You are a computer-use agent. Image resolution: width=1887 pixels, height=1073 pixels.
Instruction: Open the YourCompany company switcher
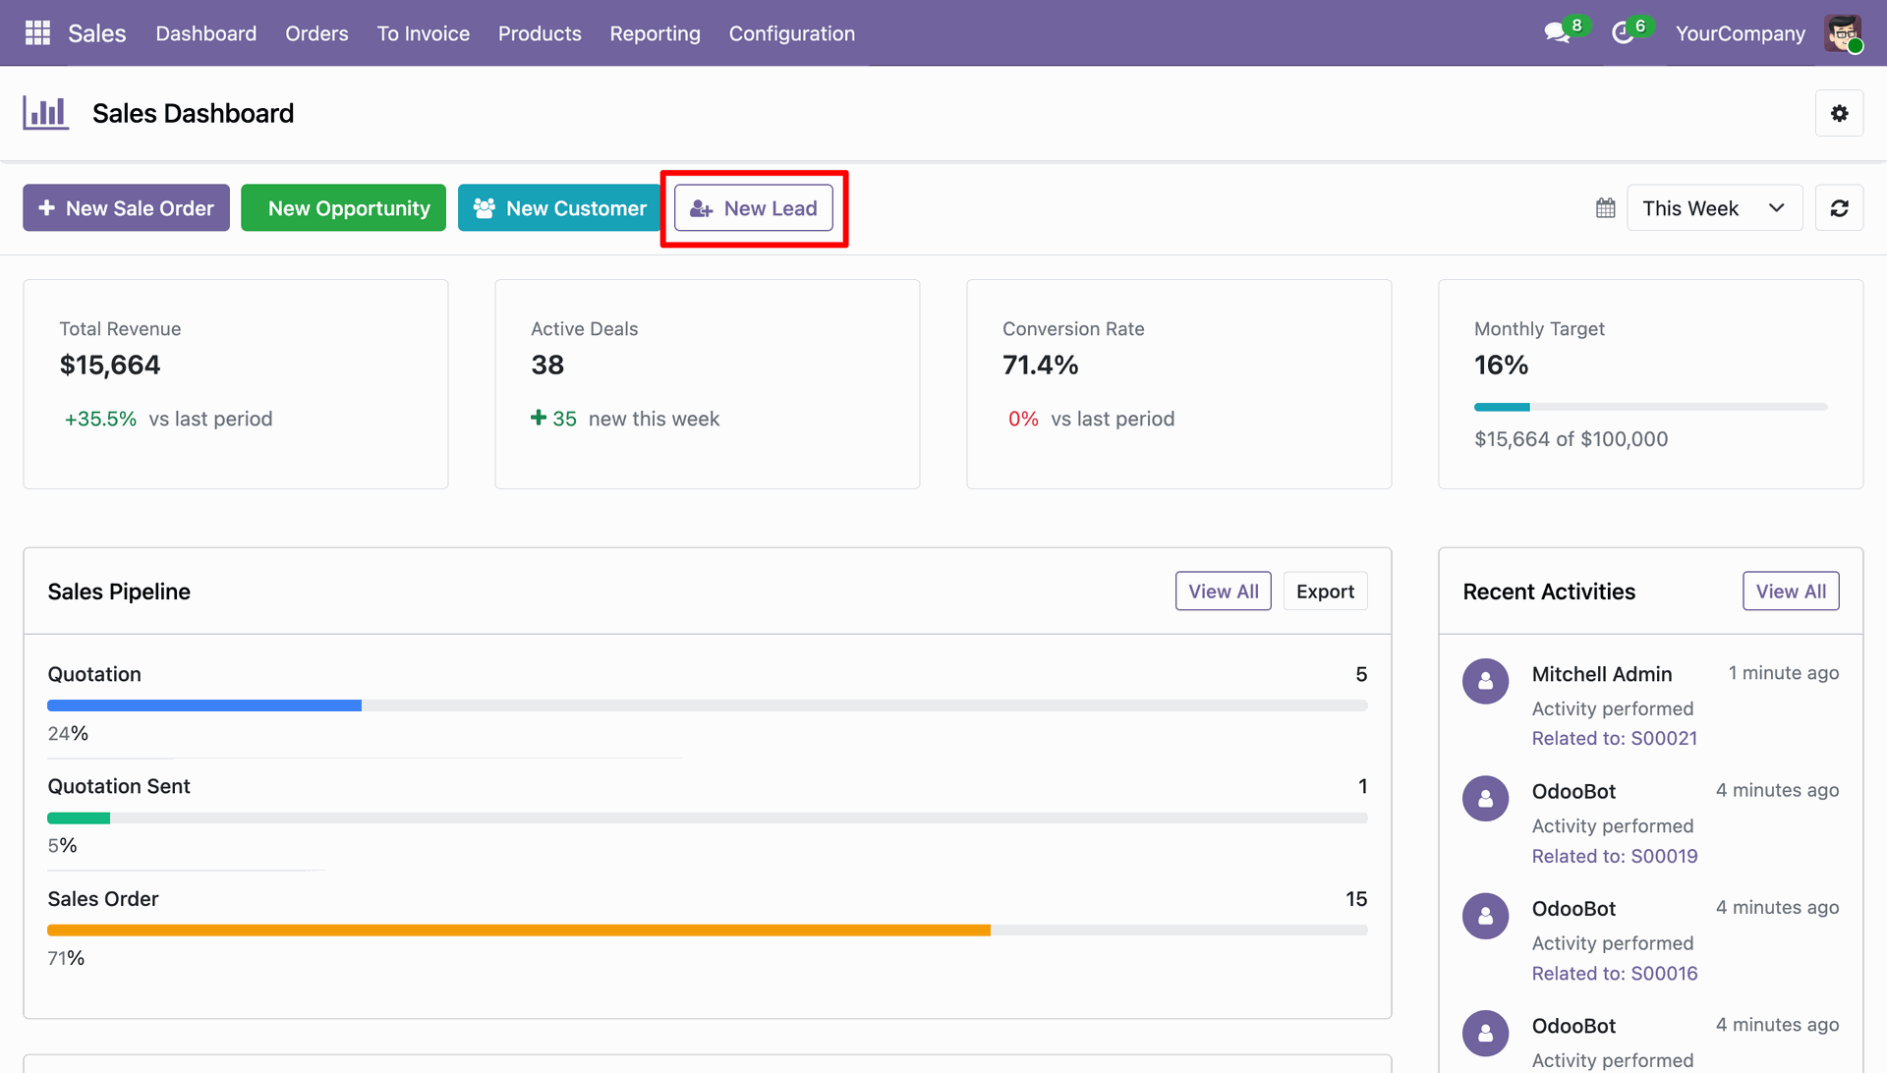(x=1740, y=33)
